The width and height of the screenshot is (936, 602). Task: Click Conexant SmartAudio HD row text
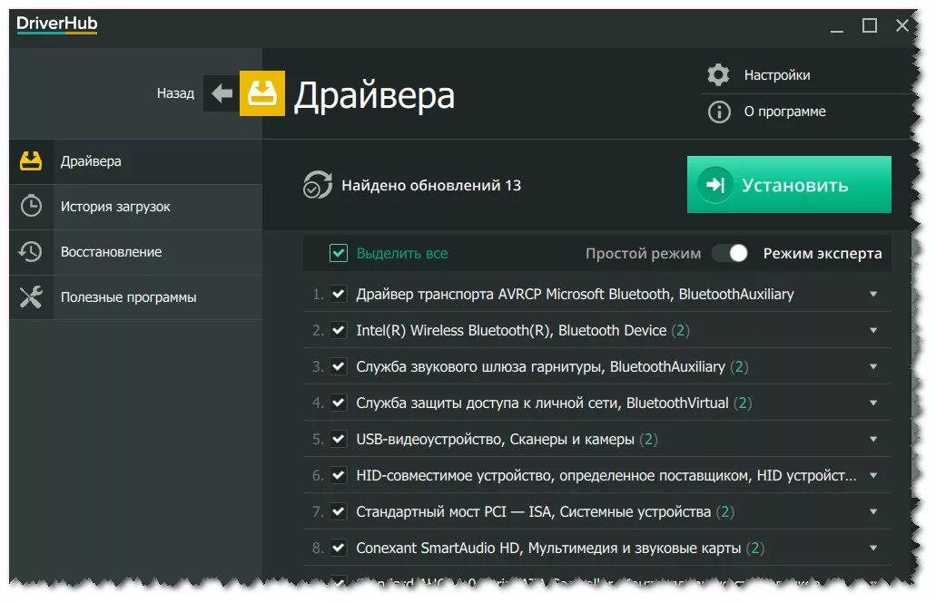pos(548,548)
